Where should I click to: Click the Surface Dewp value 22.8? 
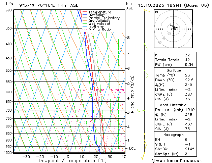click(189, 80)
